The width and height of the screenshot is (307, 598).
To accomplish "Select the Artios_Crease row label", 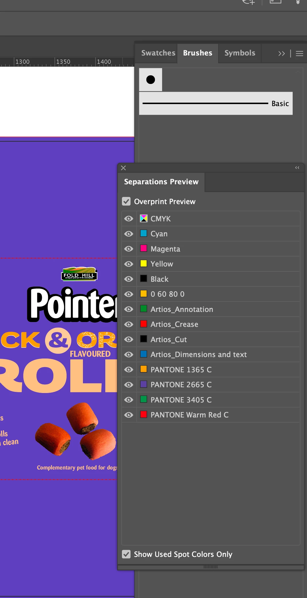I will click(x=174, y=324).
